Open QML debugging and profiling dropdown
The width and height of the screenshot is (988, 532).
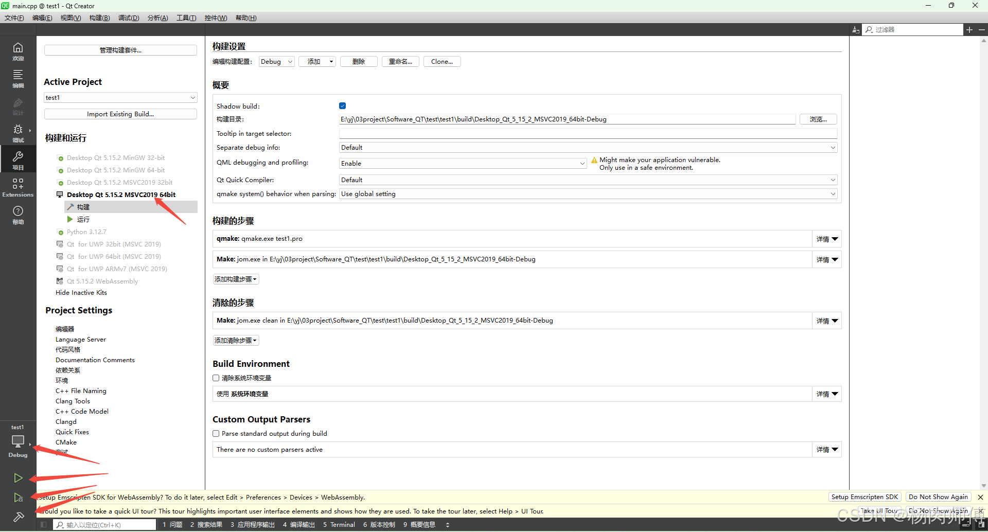463,163
